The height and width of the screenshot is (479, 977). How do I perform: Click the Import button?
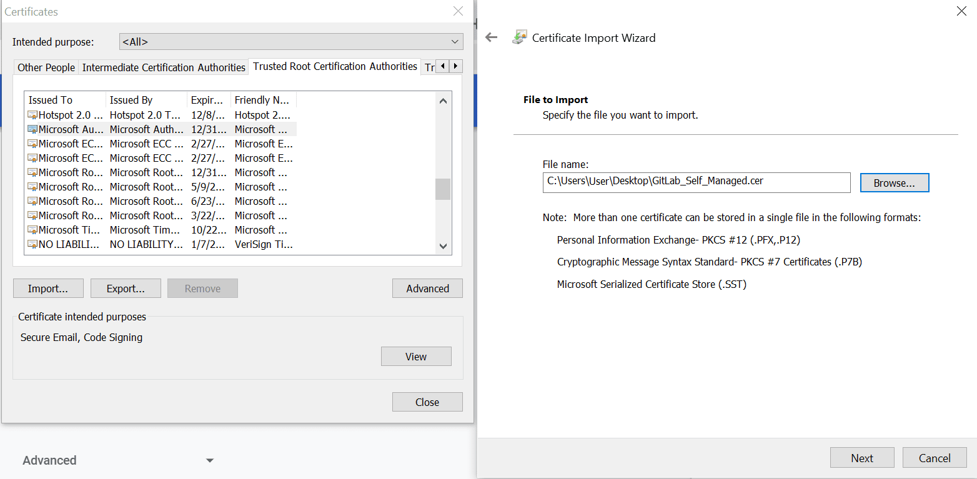pyautogui.click(x=47, y=289)
